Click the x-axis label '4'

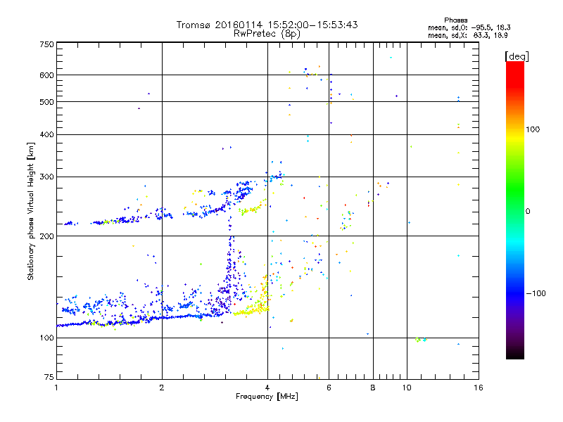pyautogui.click(x=267, y=388)
